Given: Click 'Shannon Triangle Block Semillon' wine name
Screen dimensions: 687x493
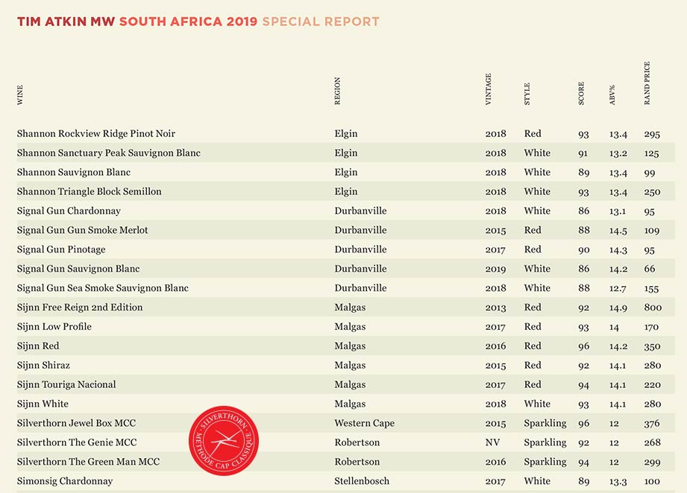Looking at the screenshot, I should (90, 191).
